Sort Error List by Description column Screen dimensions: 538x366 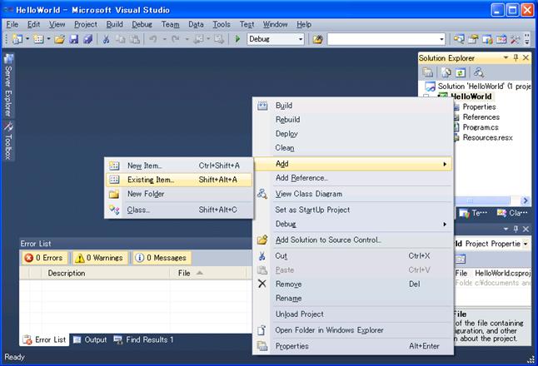tap(105, 273)
